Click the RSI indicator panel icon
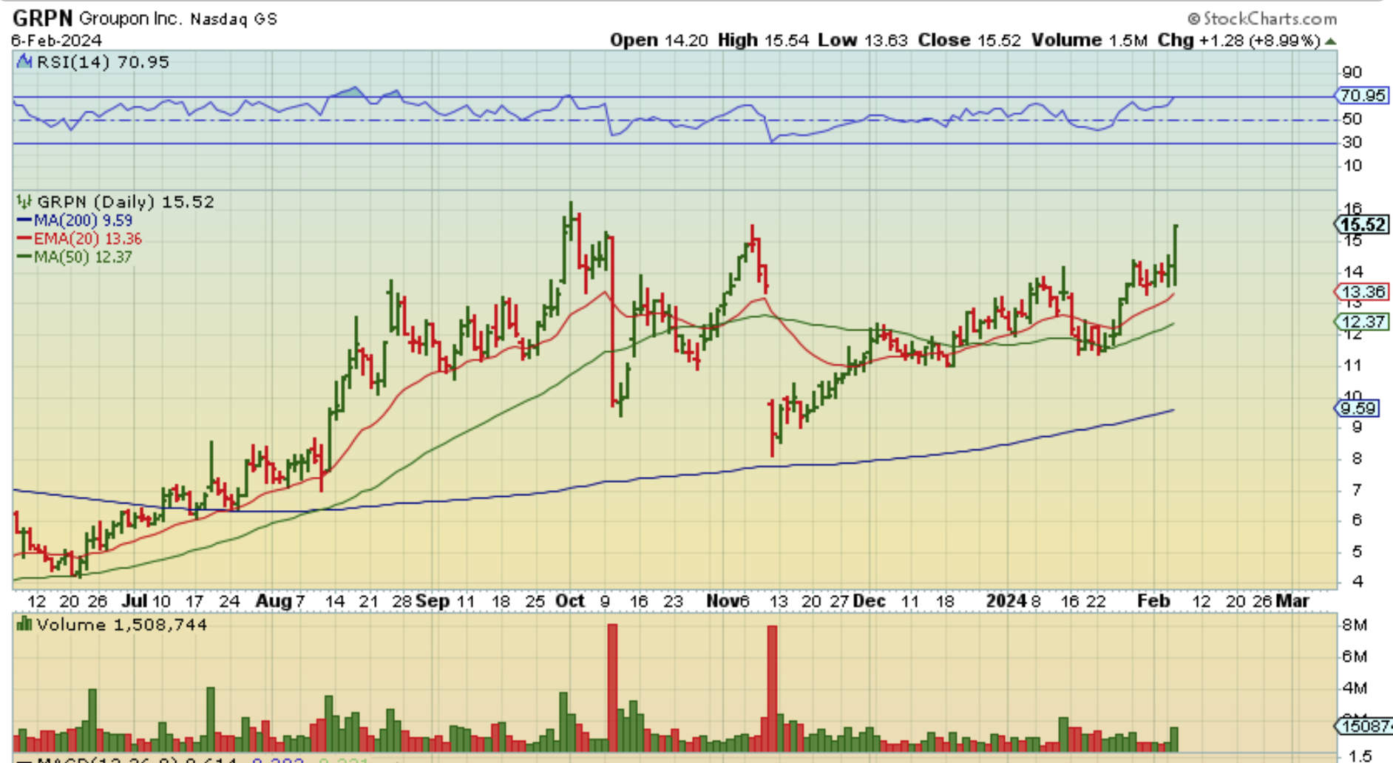Viewport: 1393px width, 763px height. pos(24,61)
